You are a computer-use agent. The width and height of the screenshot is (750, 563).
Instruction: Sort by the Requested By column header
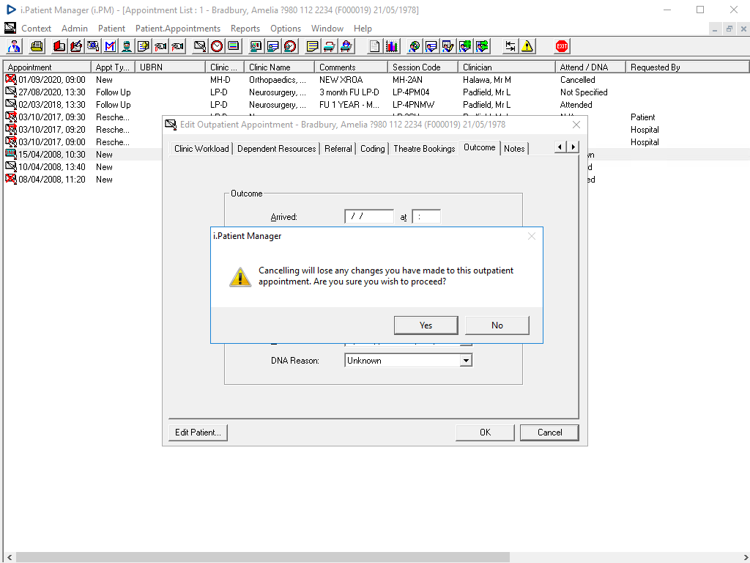(688, 67)
